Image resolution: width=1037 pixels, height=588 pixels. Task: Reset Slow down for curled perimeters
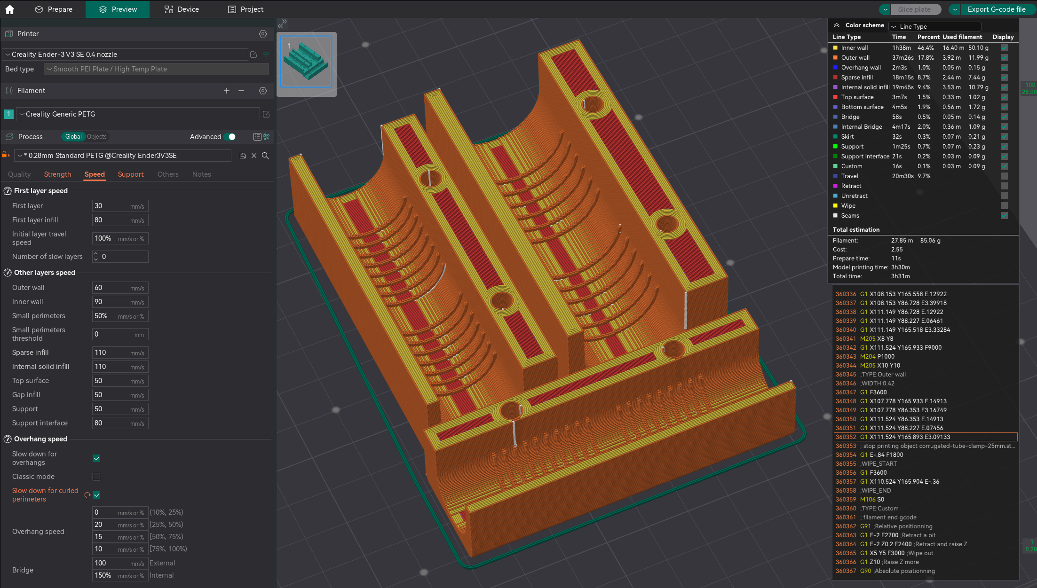87,495
